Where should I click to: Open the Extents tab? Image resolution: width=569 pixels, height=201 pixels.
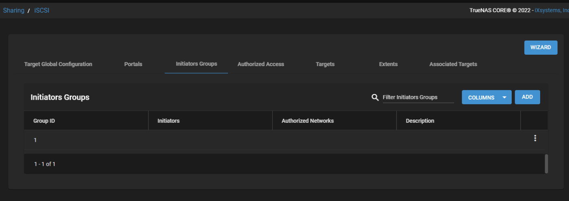click(x=388, y=64)
